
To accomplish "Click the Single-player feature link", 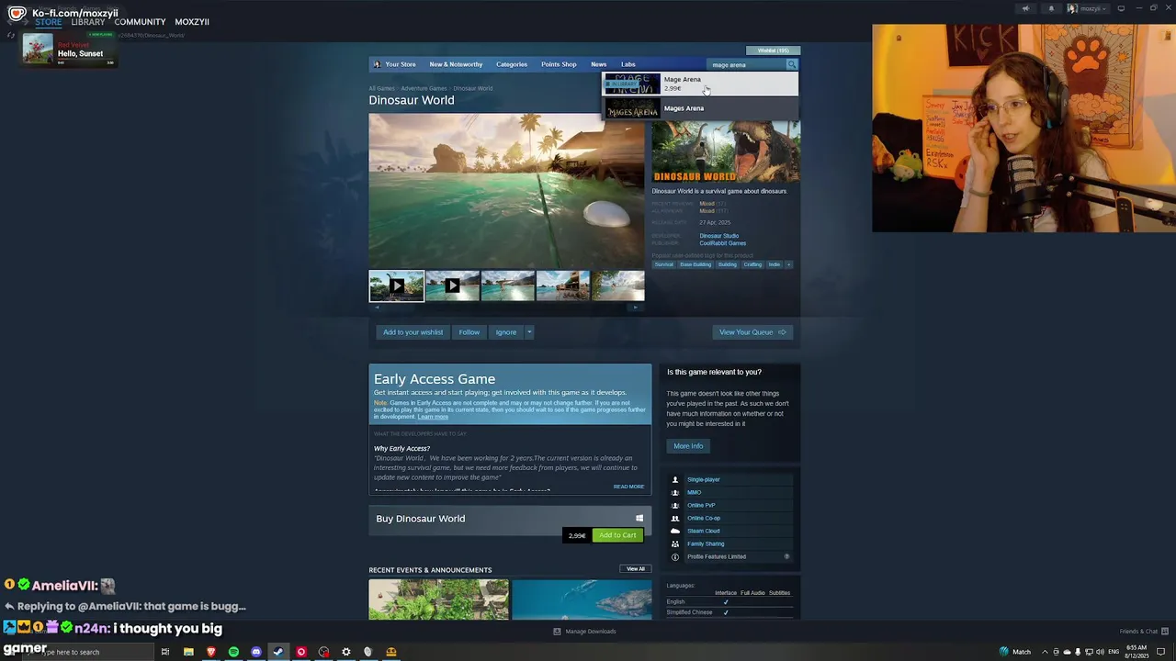I will point(704,479).
